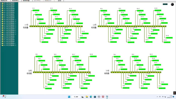The image size is (176, 99).
Task: Select tree row 45:2号主机通道1-2
Action: tap(9, 21)
